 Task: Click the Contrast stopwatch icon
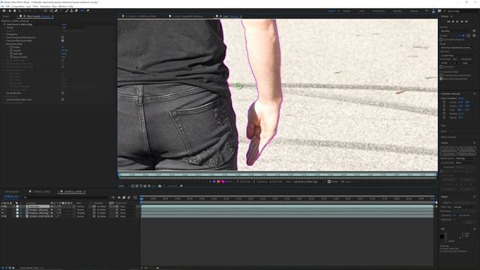tap(11, 50)
